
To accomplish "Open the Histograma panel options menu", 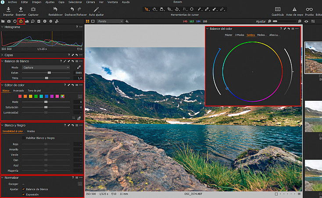I will (81, 27).
